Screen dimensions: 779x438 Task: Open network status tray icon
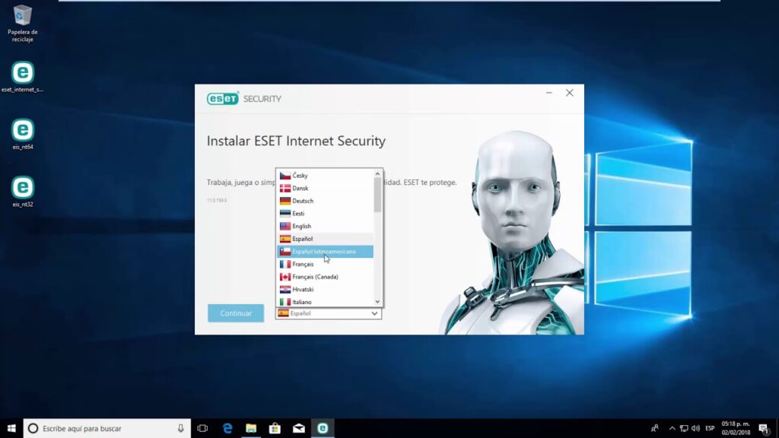(684, 428)
